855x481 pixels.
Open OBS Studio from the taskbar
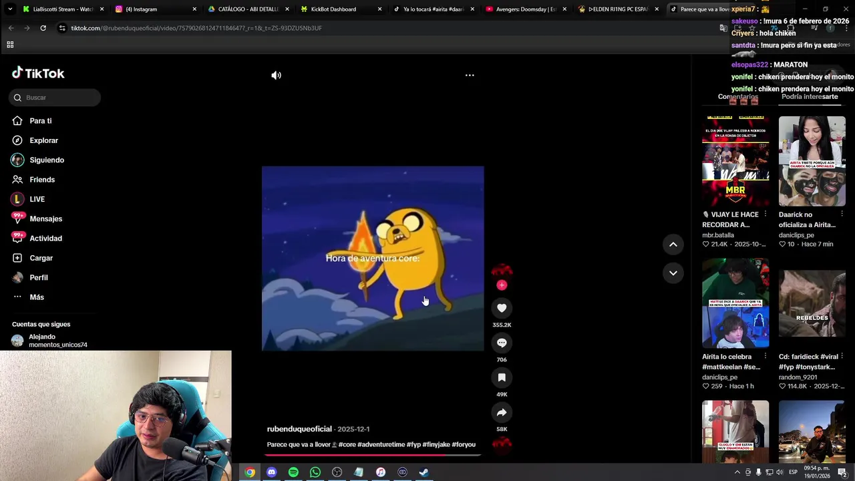[x=337, y=472]
